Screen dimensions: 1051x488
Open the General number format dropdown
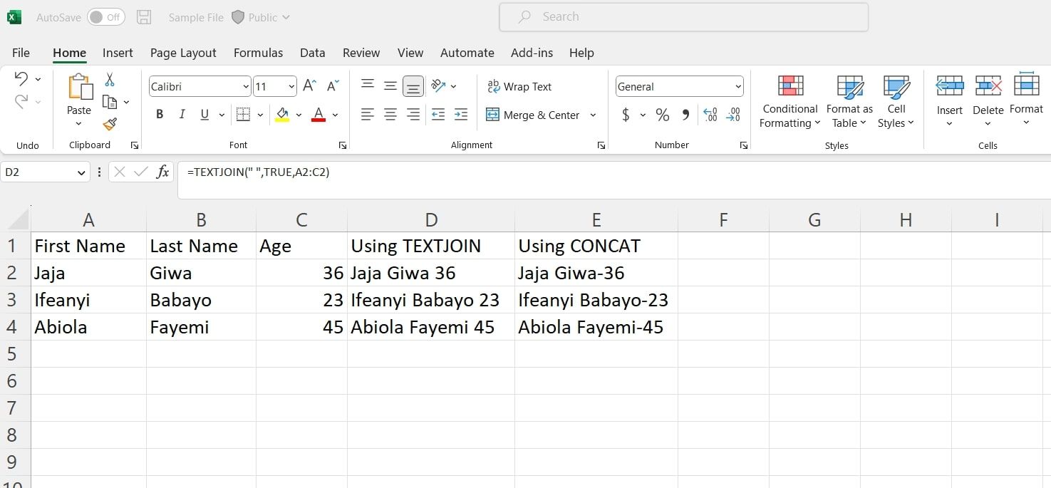737,87
